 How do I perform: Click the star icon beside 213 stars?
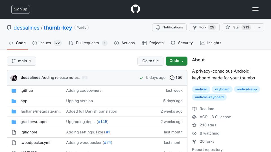194,125
